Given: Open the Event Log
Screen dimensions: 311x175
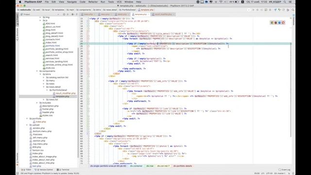Looking at the screenshot, I should (x=284, y=170).
